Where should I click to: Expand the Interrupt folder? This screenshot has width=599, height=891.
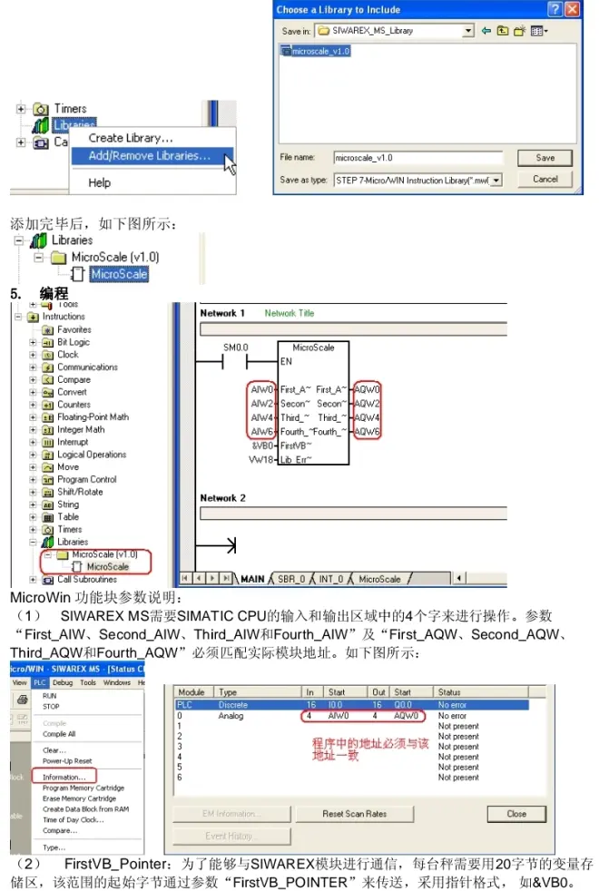point(33,442)
